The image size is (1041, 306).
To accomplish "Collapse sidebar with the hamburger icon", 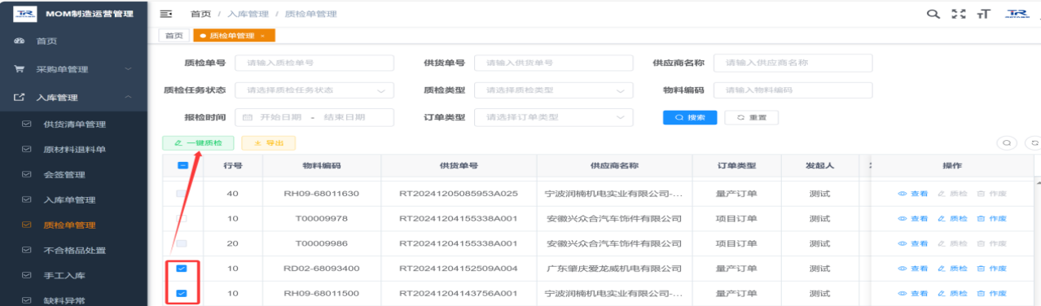I will click(166, 15).
